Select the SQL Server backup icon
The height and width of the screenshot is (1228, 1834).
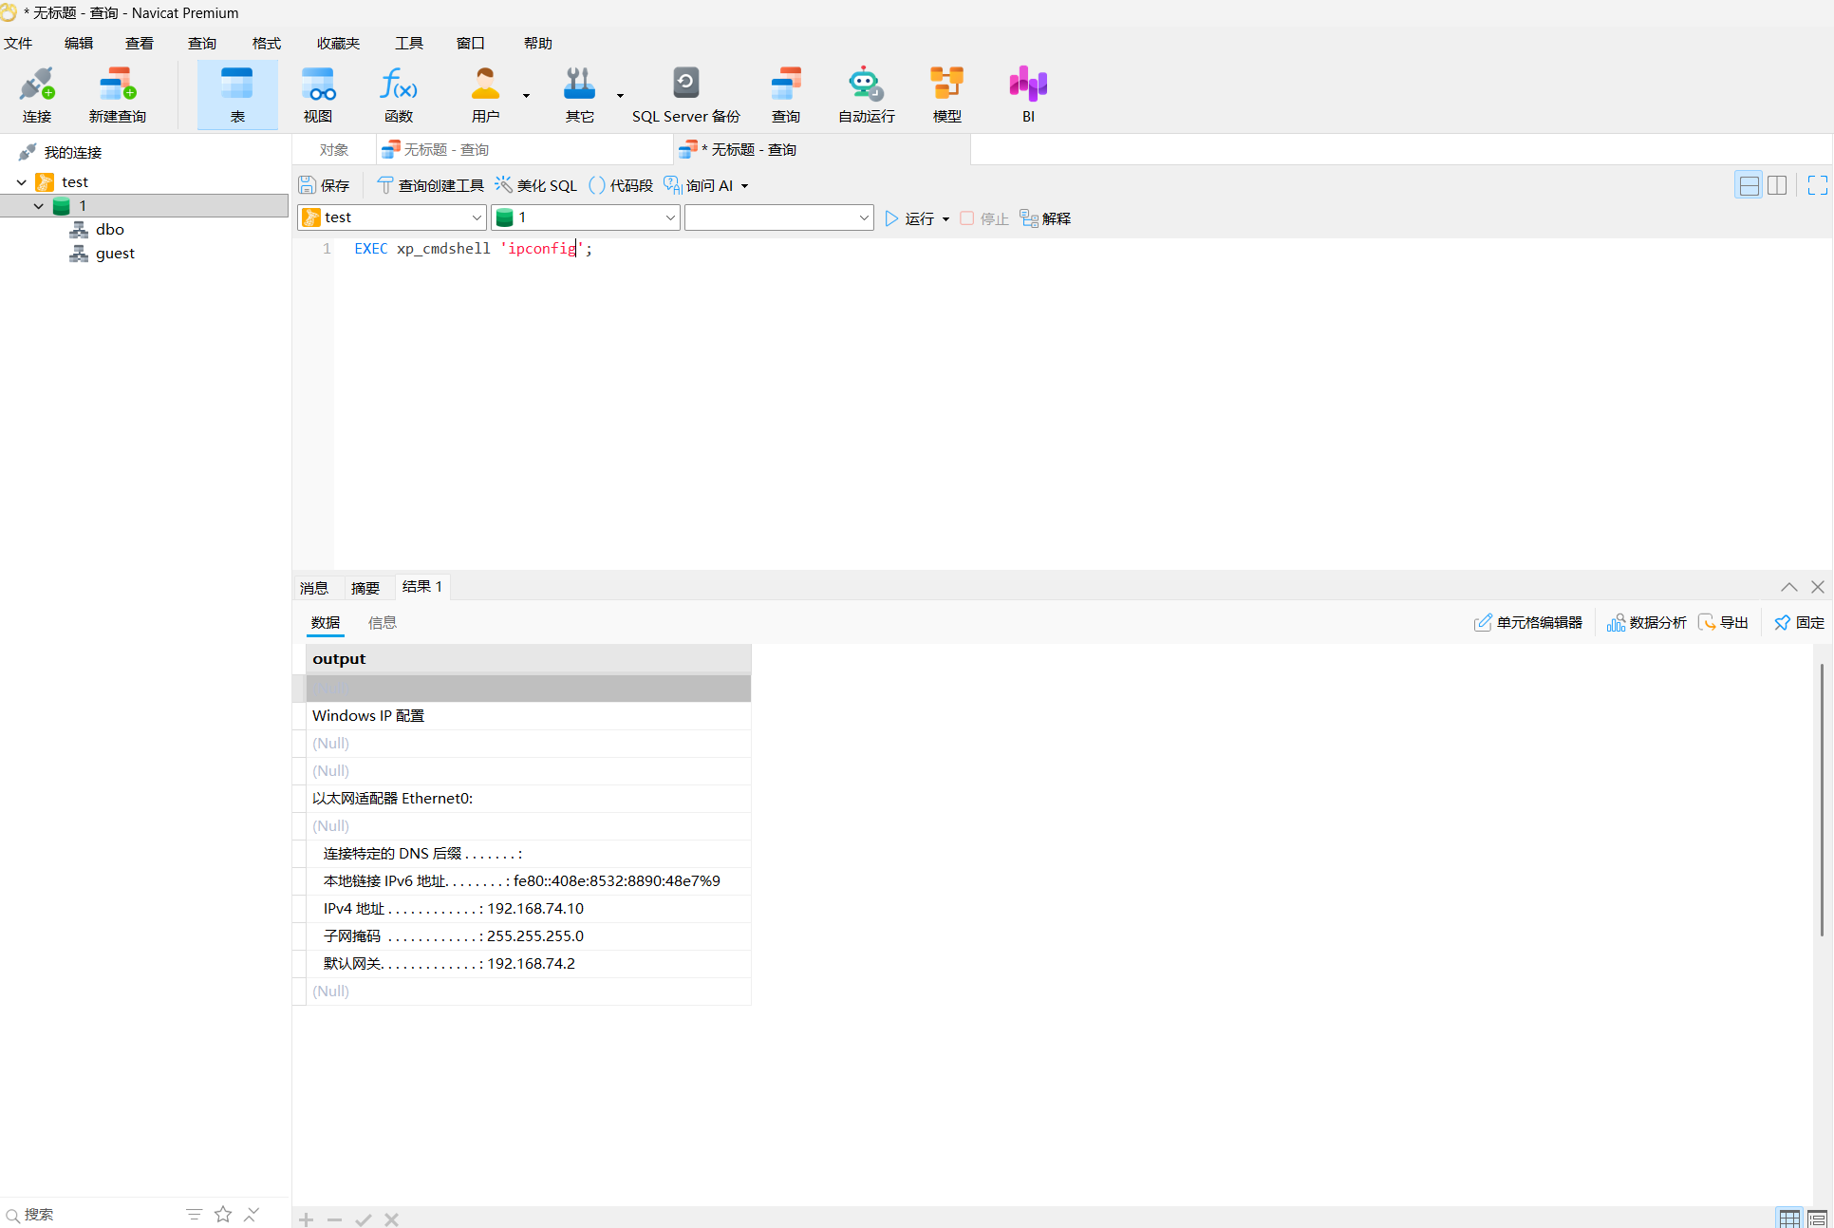[x=685, y=84]
